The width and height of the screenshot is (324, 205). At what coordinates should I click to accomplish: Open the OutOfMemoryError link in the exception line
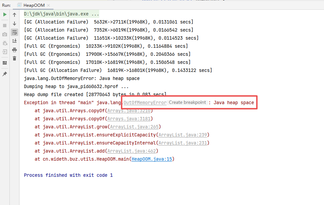pyautogui.click(x=145, y=102)
